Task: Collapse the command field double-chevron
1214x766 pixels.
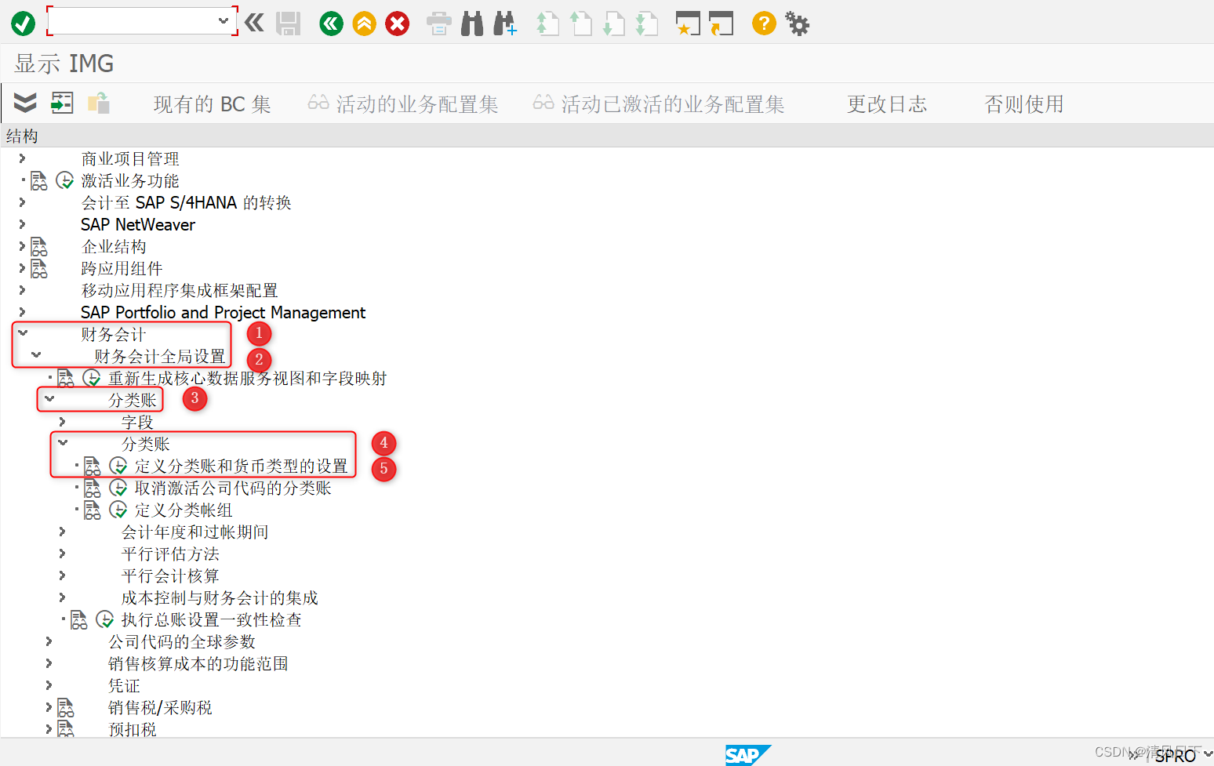Action: tap(254, 22)
